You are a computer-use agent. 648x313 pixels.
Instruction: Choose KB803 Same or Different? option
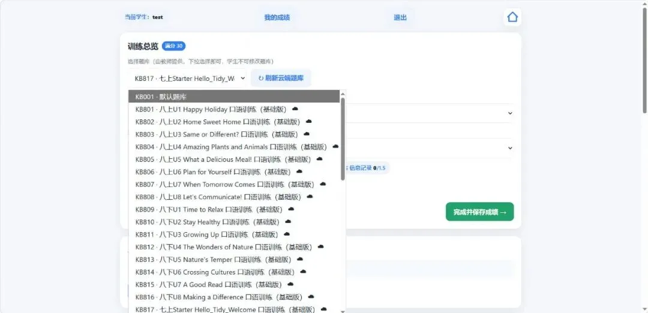click(234, 134)
